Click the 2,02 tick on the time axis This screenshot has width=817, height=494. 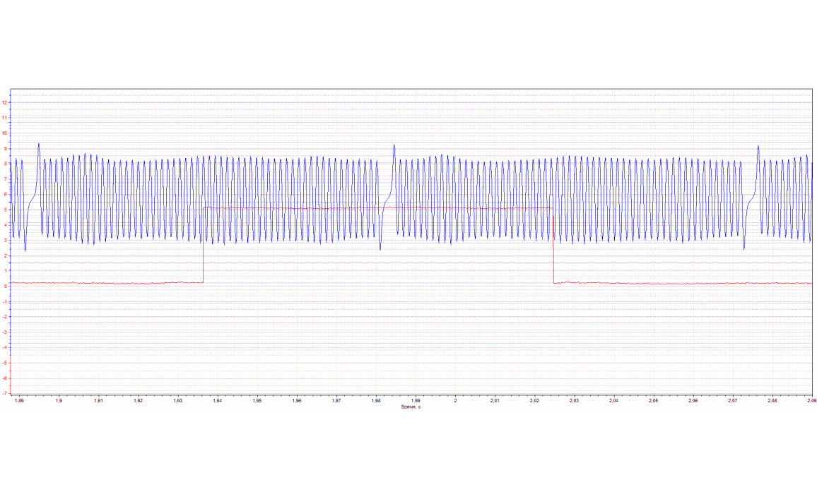point(534,401)
